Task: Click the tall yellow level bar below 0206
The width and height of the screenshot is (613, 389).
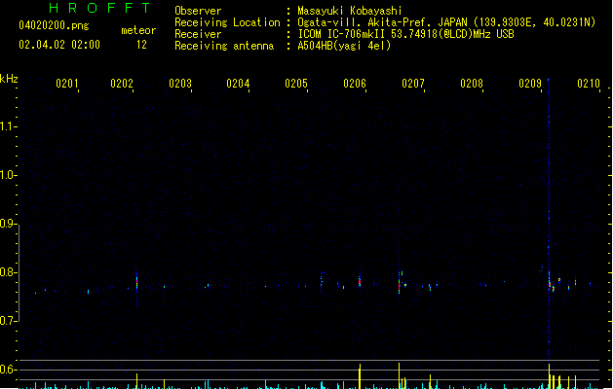Action: tap(360, 376)
